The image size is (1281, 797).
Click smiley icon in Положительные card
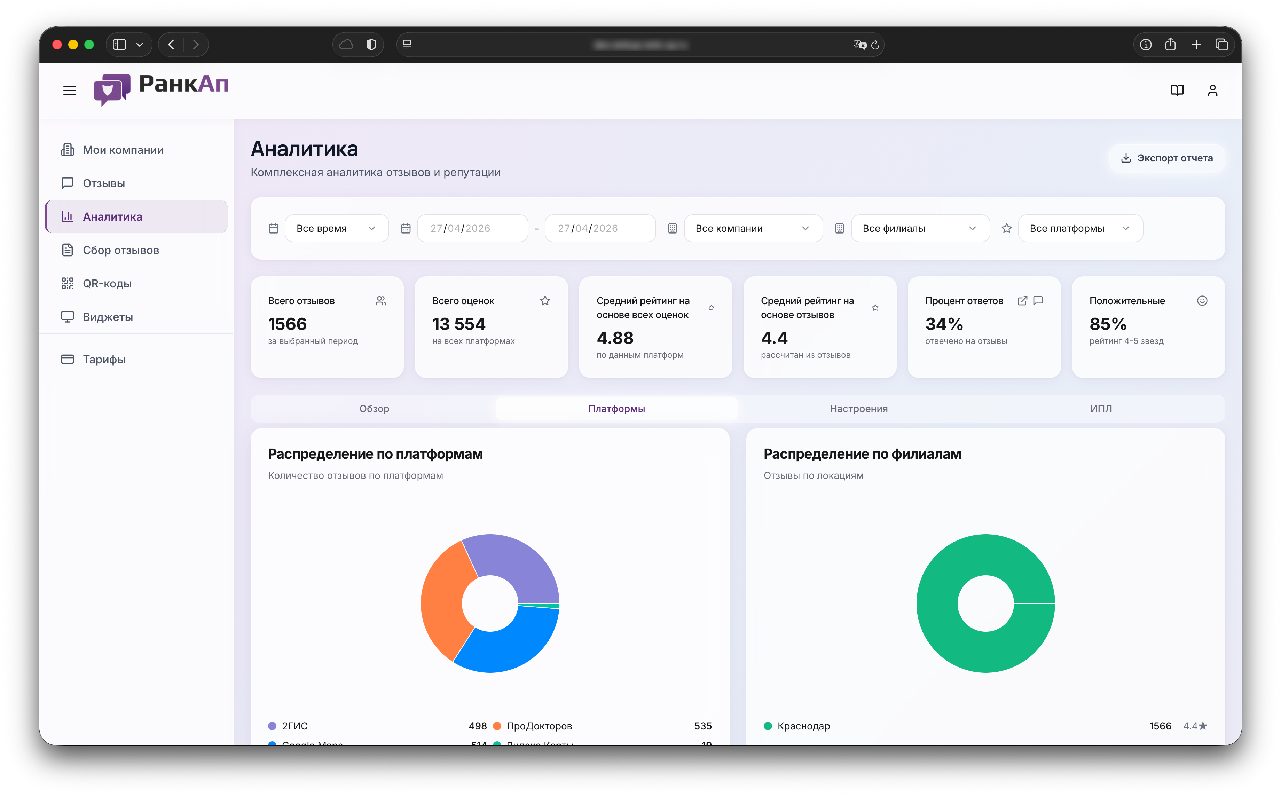pos(1202,301)
